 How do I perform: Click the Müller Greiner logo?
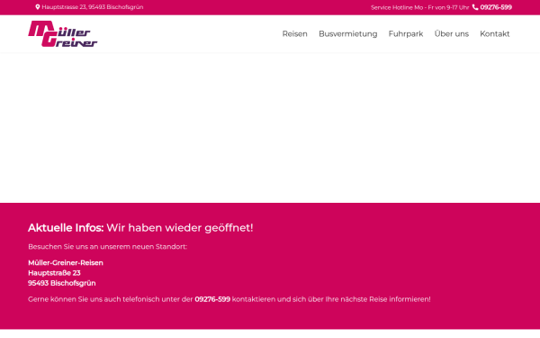63,34
